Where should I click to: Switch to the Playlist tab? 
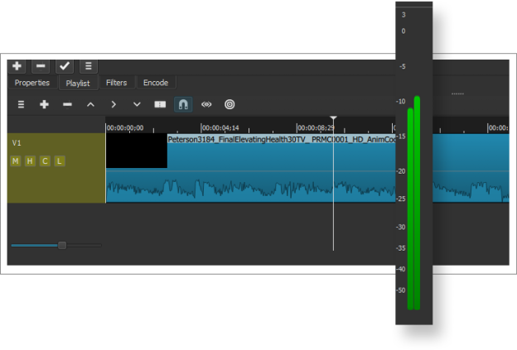(78, 83)
